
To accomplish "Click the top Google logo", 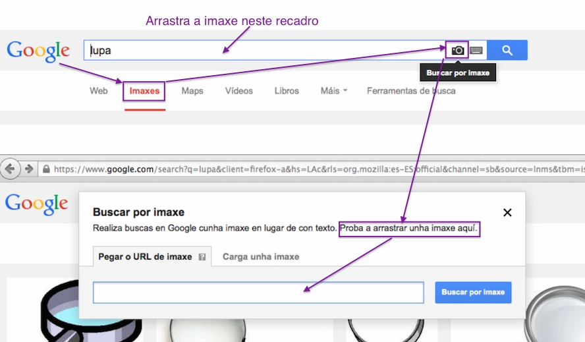I will (38, 51).
